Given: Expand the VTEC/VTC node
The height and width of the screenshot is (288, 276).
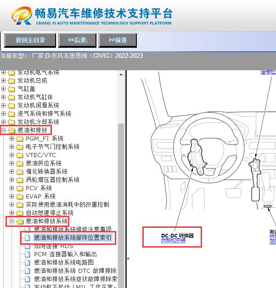Looking at the screenshot, I should coord(11,155).
